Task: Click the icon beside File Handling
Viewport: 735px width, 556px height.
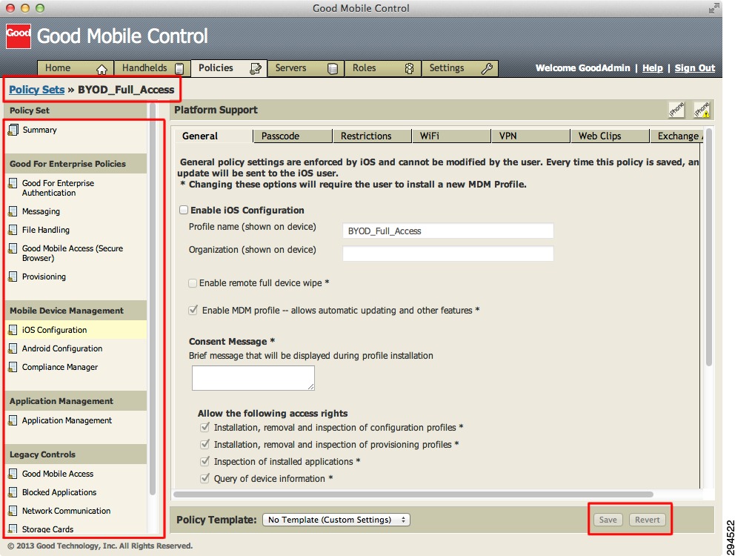Action: [x=13, y=230]
